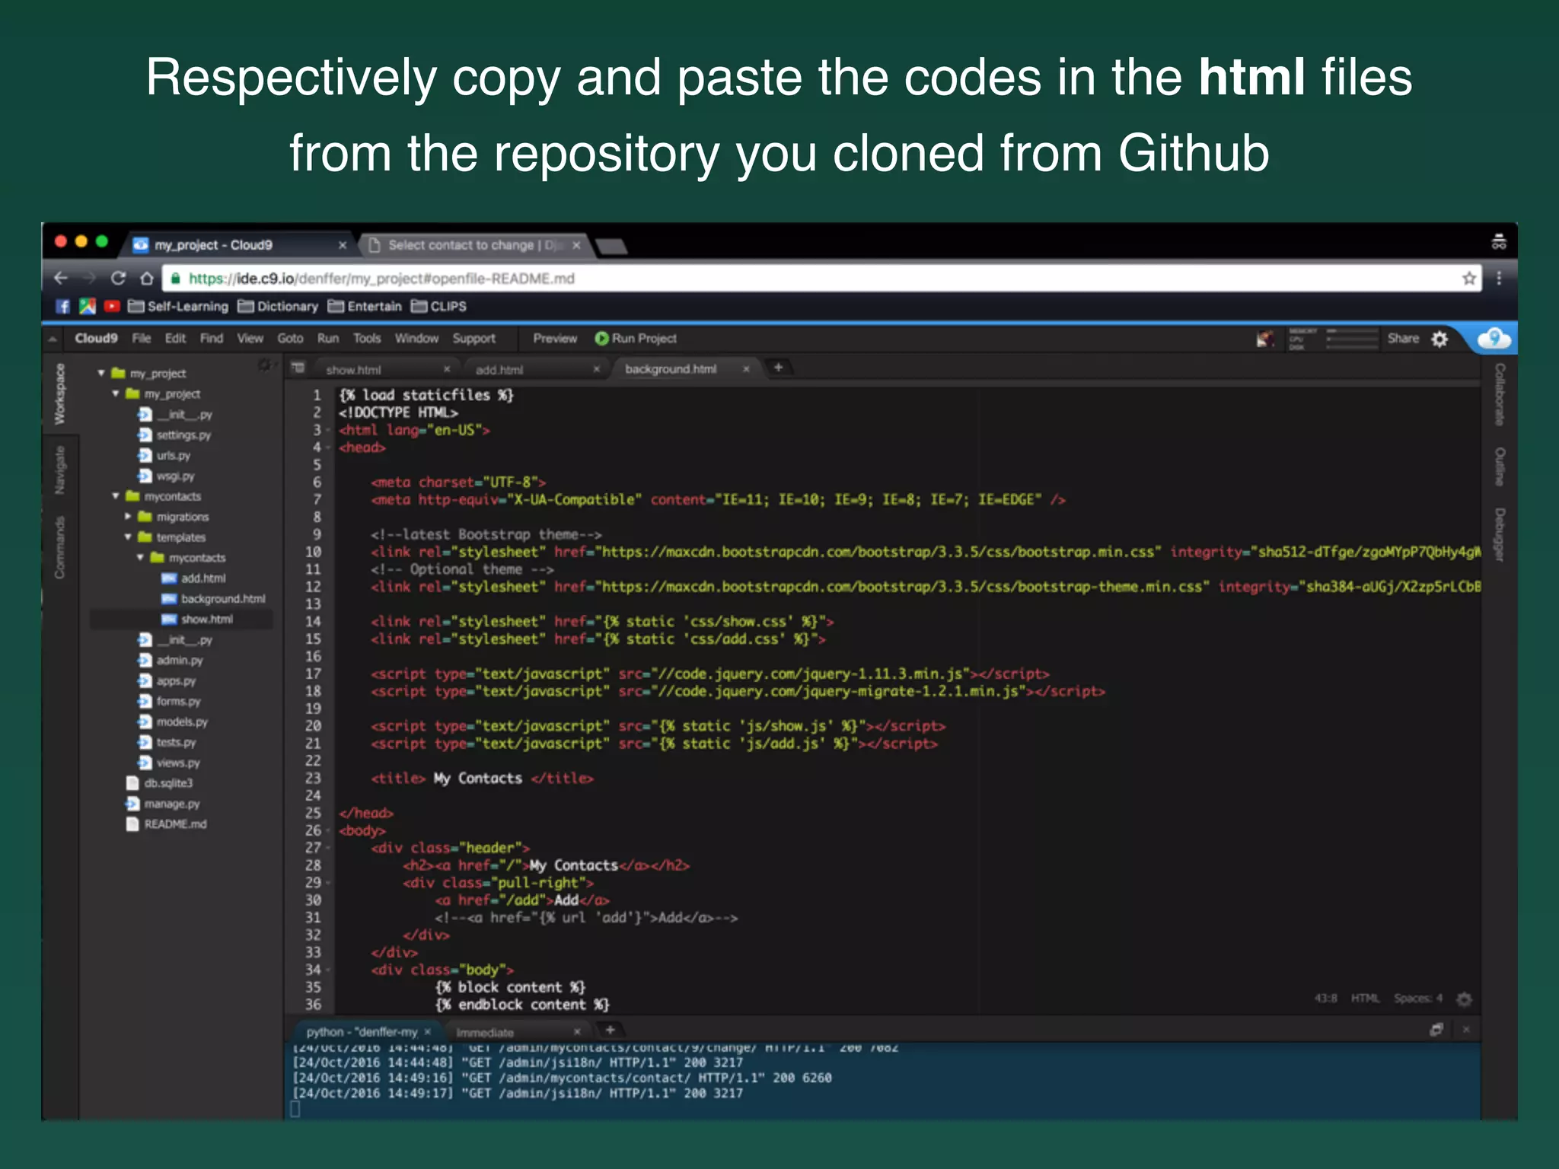Open the user avatar in toolbar
The height and width of the screenshot is (1169, 1559).
[x=1264, y=339]
